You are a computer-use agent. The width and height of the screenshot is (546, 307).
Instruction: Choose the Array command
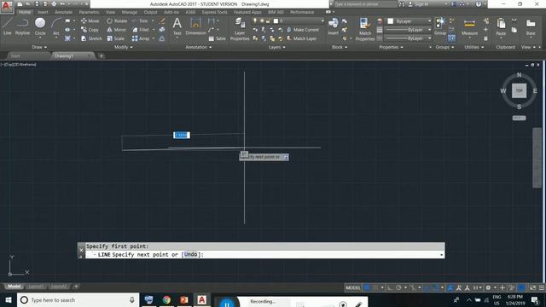[141, 38]
